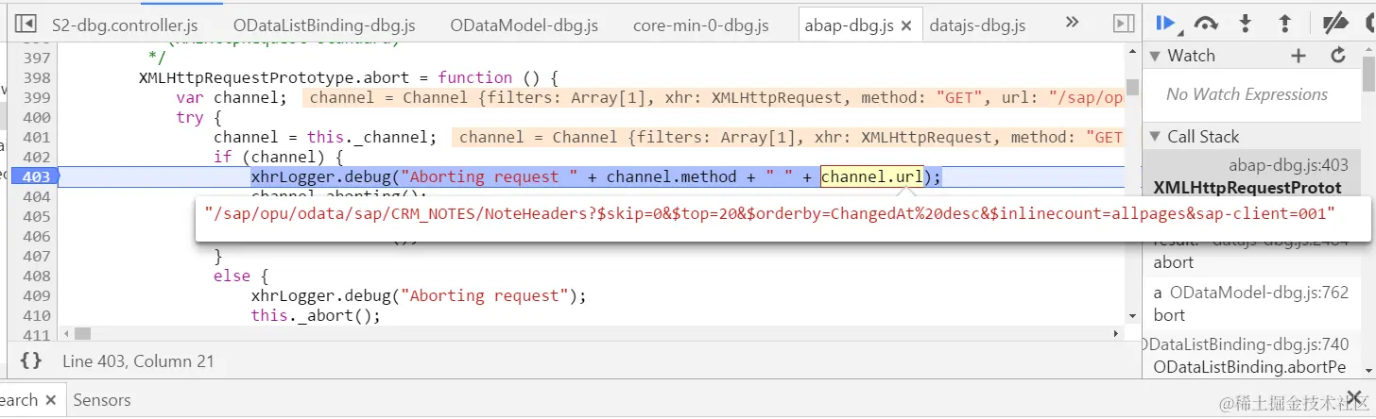Step over the next function call

point(1205,24)
